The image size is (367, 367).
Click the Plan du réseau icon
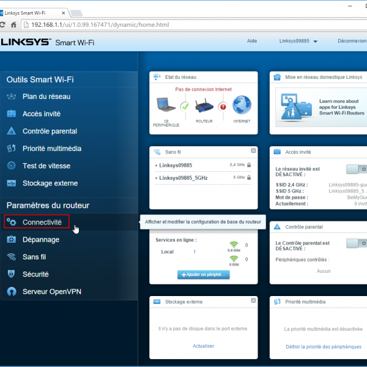(x=12, y=97)
